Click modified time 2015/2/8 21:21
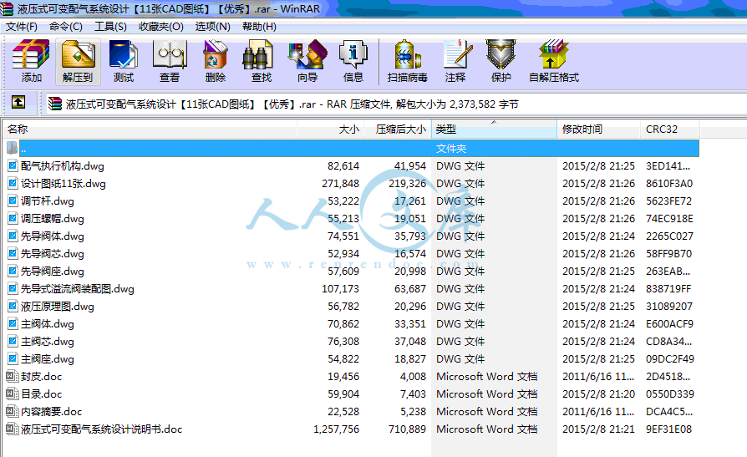The width and height of the screenshot is (747, 457). pyautogui.click(x=598, y=429)
